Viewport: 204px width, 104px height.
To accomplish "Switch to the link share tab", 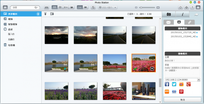I will coord(190,22).
